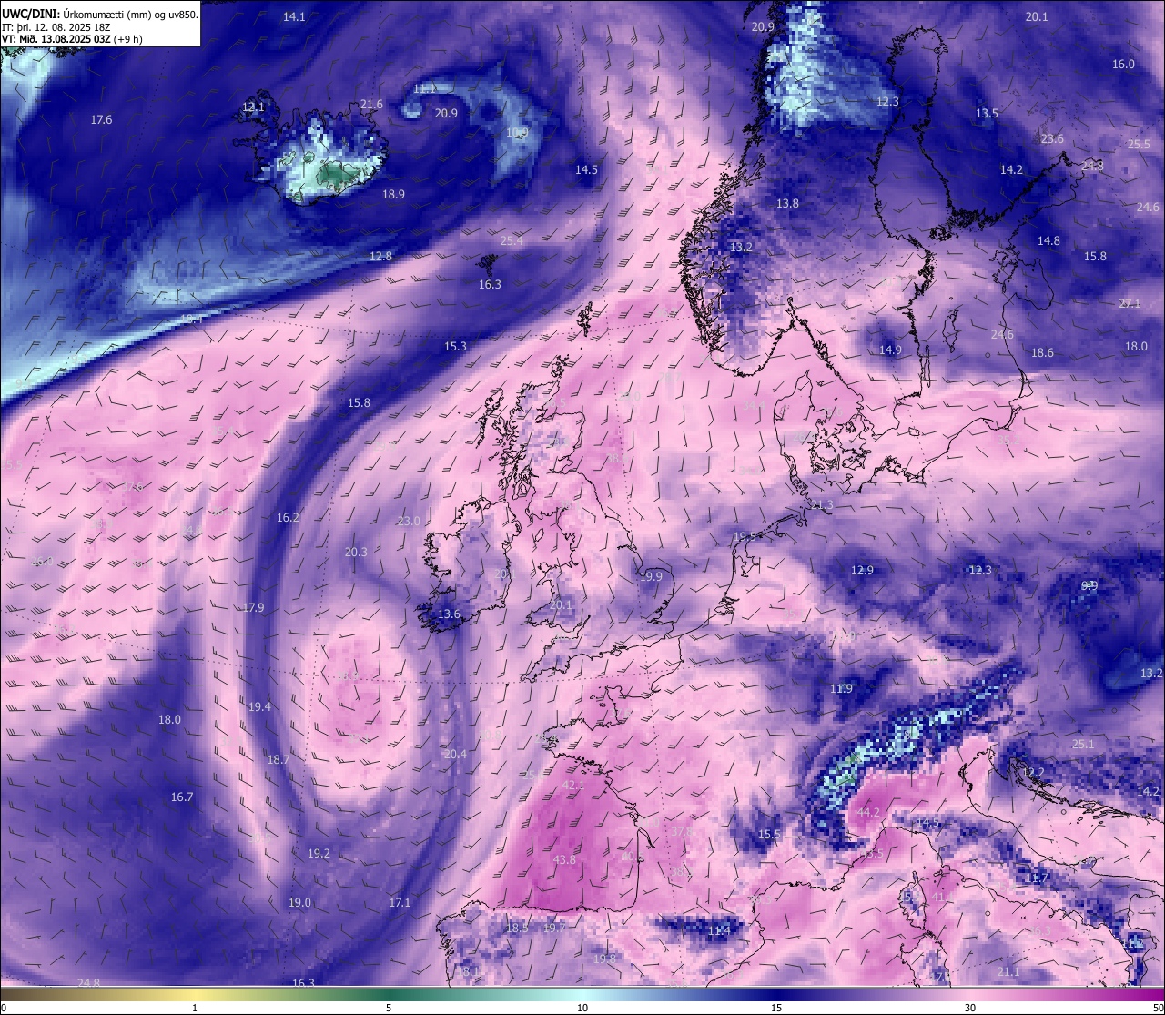The image size is (1165, 1015).
Task: Click the value '12.9' over Germany
Action: click(x=862, y=571)
